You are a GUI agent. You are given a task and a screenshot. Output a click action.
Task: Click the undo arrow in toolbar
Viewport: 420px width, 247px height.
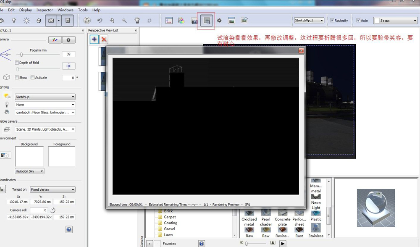point(100,20)
